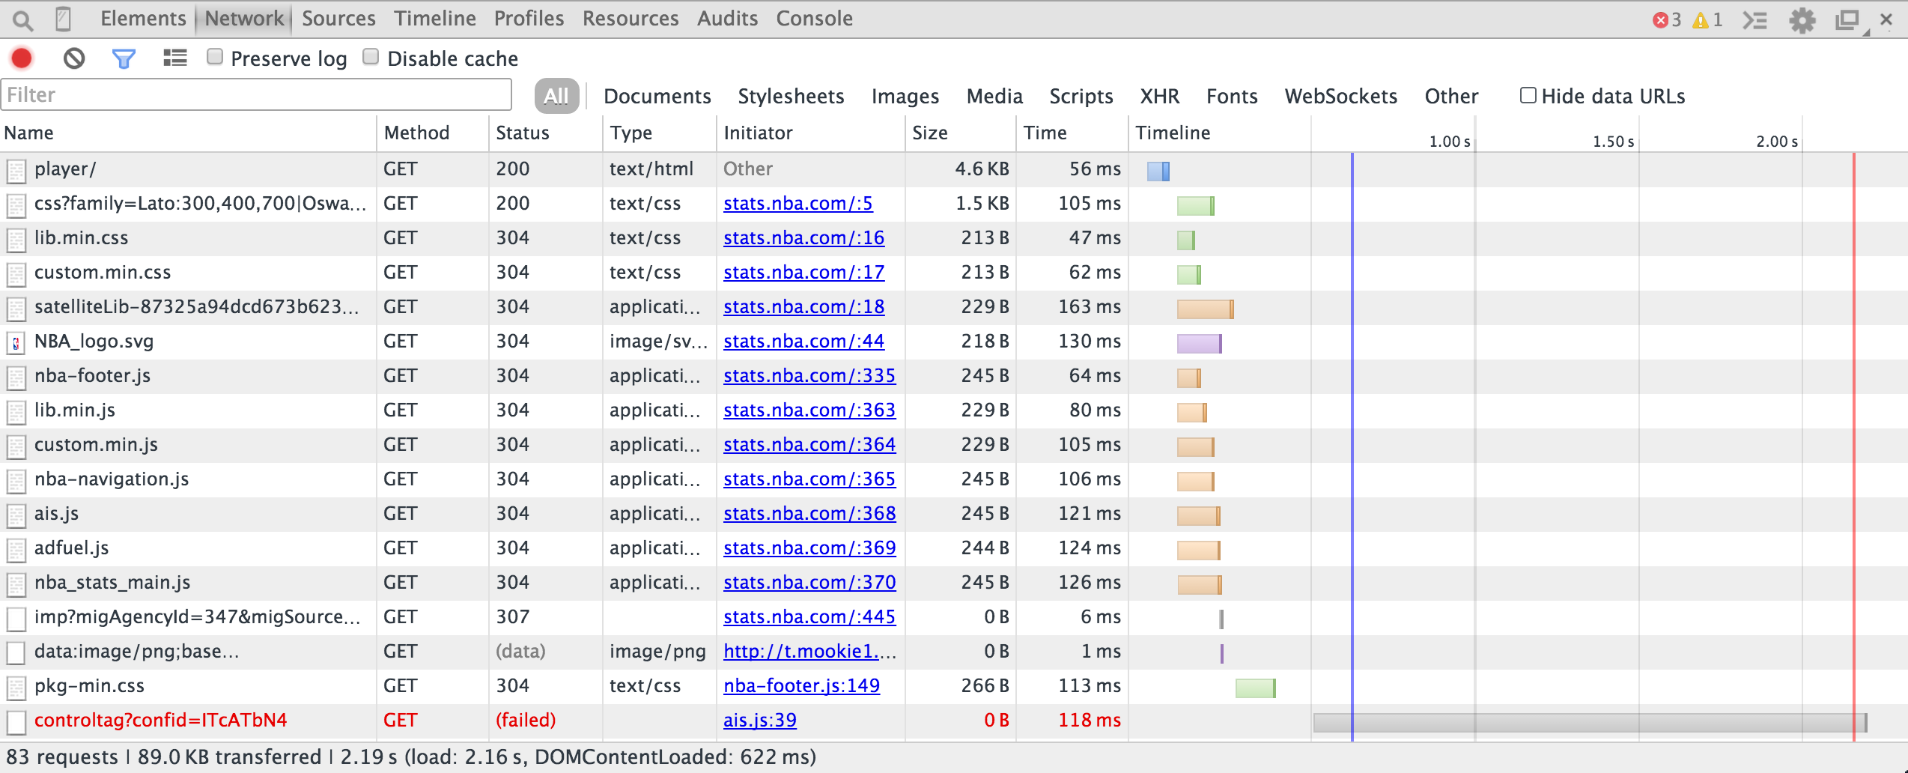
Task: Open initiator link stats.nba.com/:5
Action: pos(797,204)
